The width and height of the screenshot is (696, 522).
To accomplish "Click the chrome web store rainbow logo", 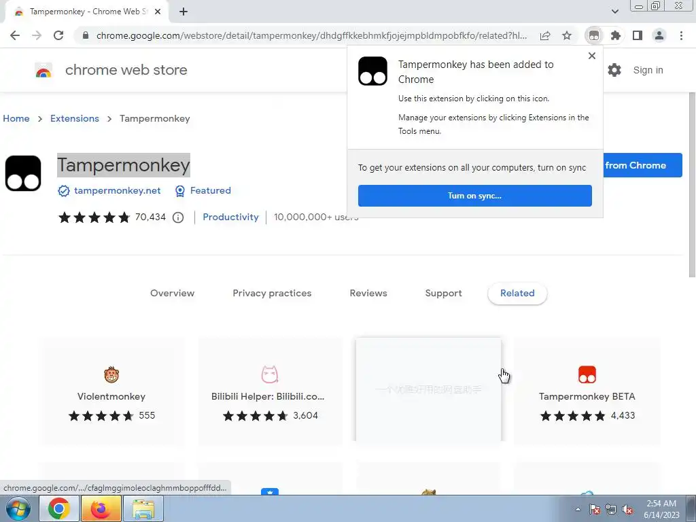I will (x=43, y=70).
